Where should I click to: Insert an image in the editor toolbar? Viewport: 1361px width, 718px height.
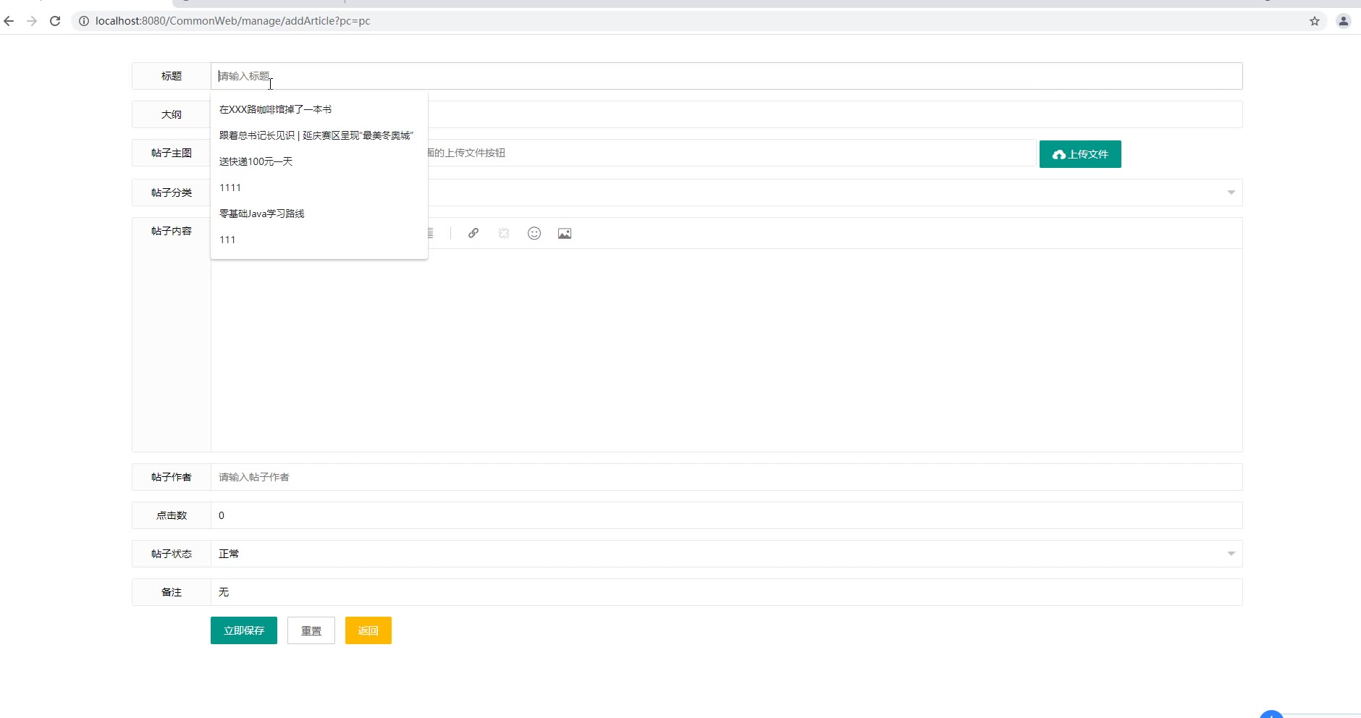pos(565,233)
